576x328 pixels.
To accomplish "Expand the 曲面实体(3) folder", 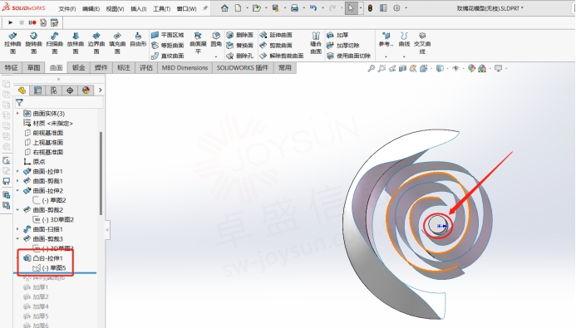I will [17, 114].
